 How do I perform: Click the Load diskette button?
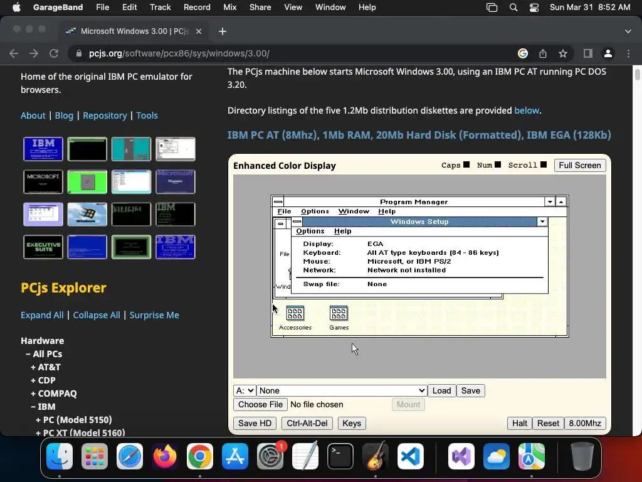[441, 390]
